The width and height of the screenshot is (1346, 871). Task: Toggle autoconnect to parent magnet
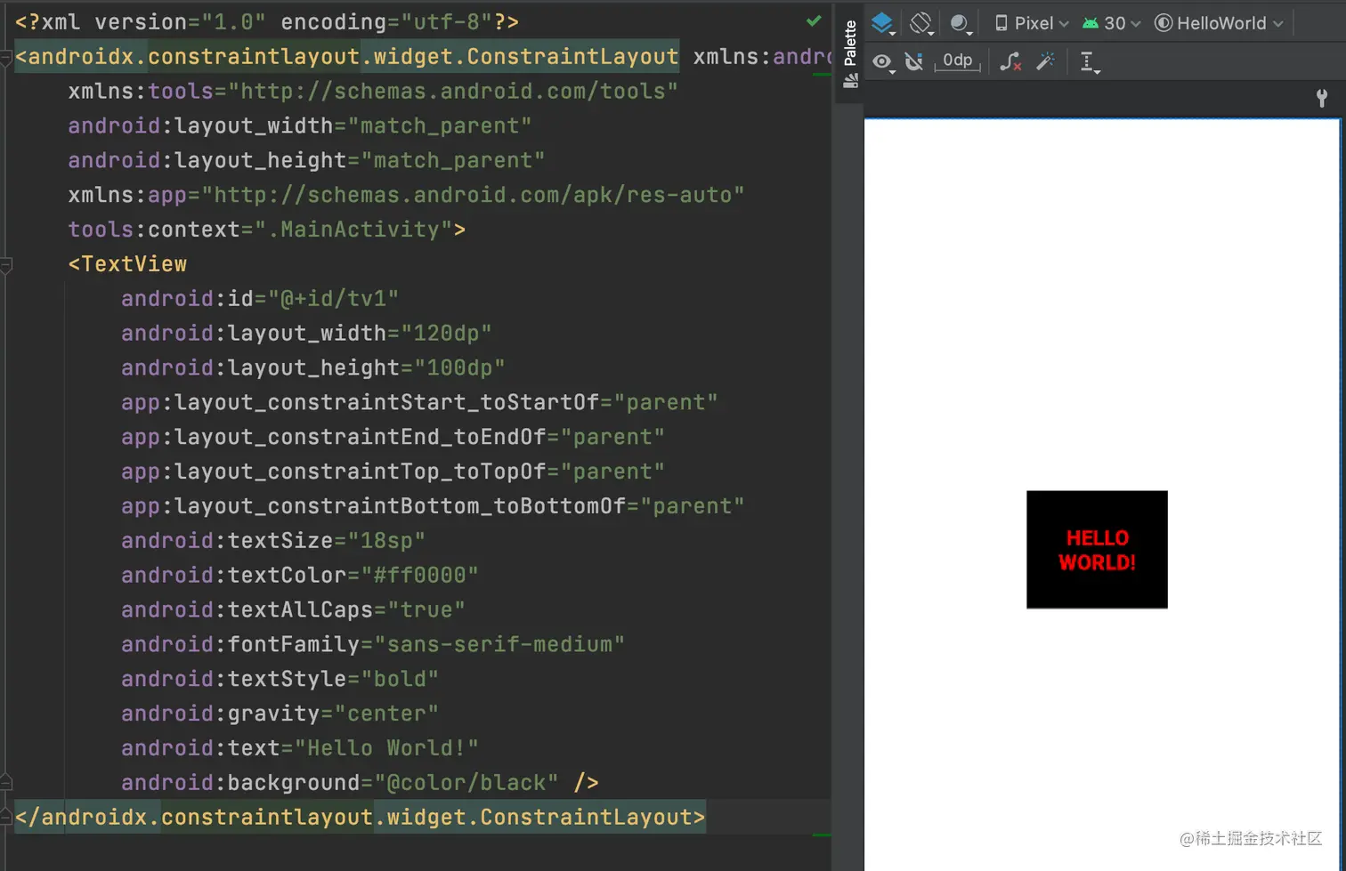click(x=914, y=61)
